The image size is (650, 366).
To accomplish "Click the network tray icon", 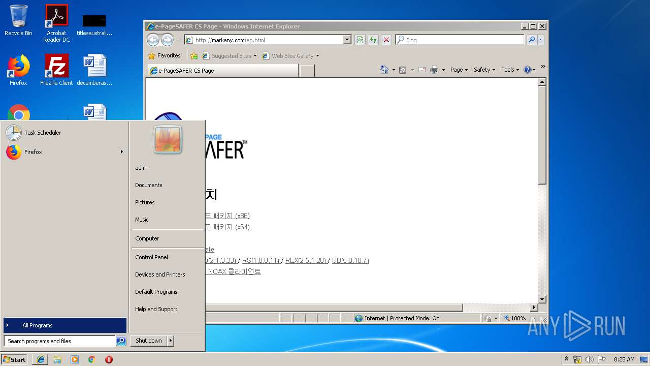I will (x=577, y=359).
